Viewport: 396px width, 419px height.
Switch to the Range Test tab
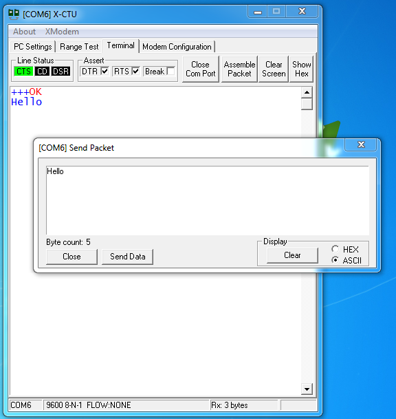click(x=79, y=47)
